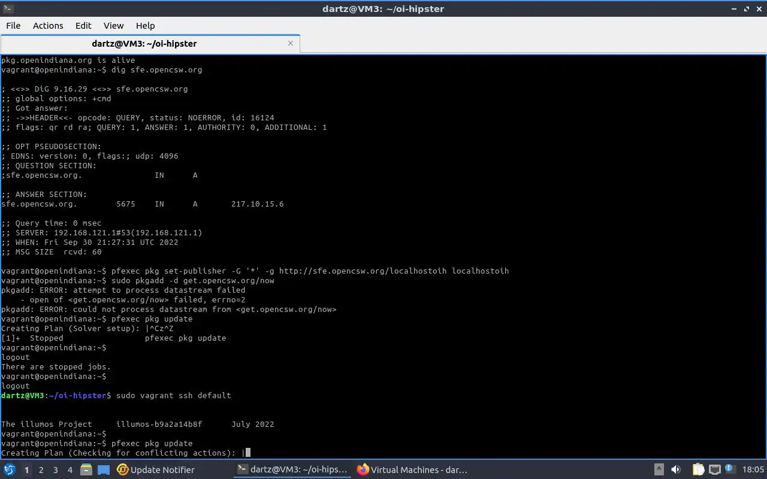Viewport: 767px width, 479px height.
Task: Close the terminal window
Action: coord(759,9)
